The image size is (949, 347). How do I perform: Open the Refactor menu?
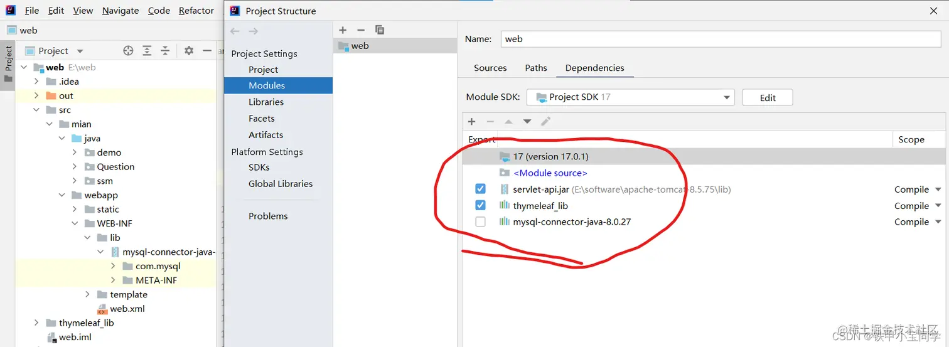point(196,11)
